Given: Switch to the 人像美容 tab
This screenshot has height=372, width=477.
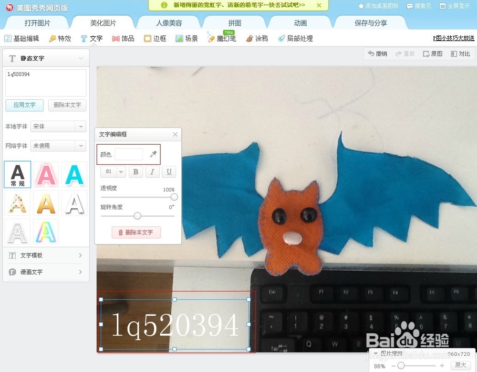Looking at the screenshot, I should click(169, 23).
